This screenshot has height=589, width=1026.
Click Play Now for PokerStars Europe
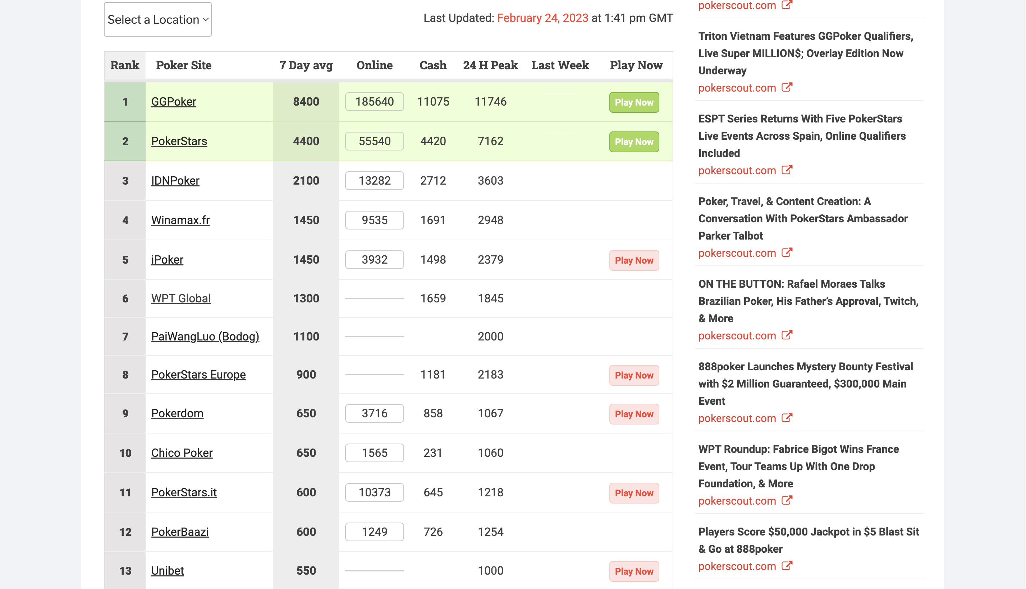point(634,375)
